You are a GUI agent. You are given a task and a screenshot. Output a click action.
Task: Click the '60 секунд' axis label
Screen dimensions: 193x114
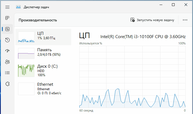86,110
